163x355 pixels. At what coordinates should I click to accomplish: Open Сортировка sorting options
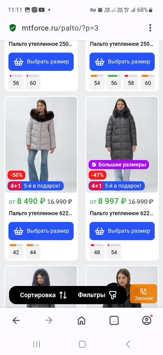point(43,295)
